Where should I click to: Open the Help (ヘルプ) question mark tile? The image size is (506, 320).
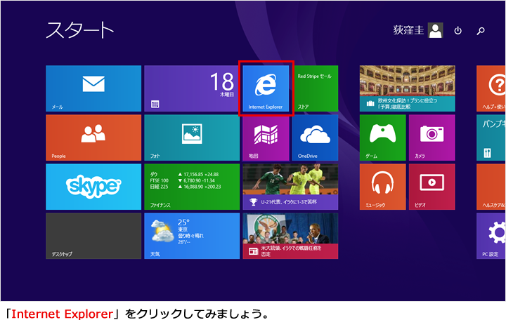[x=491, y=88]
